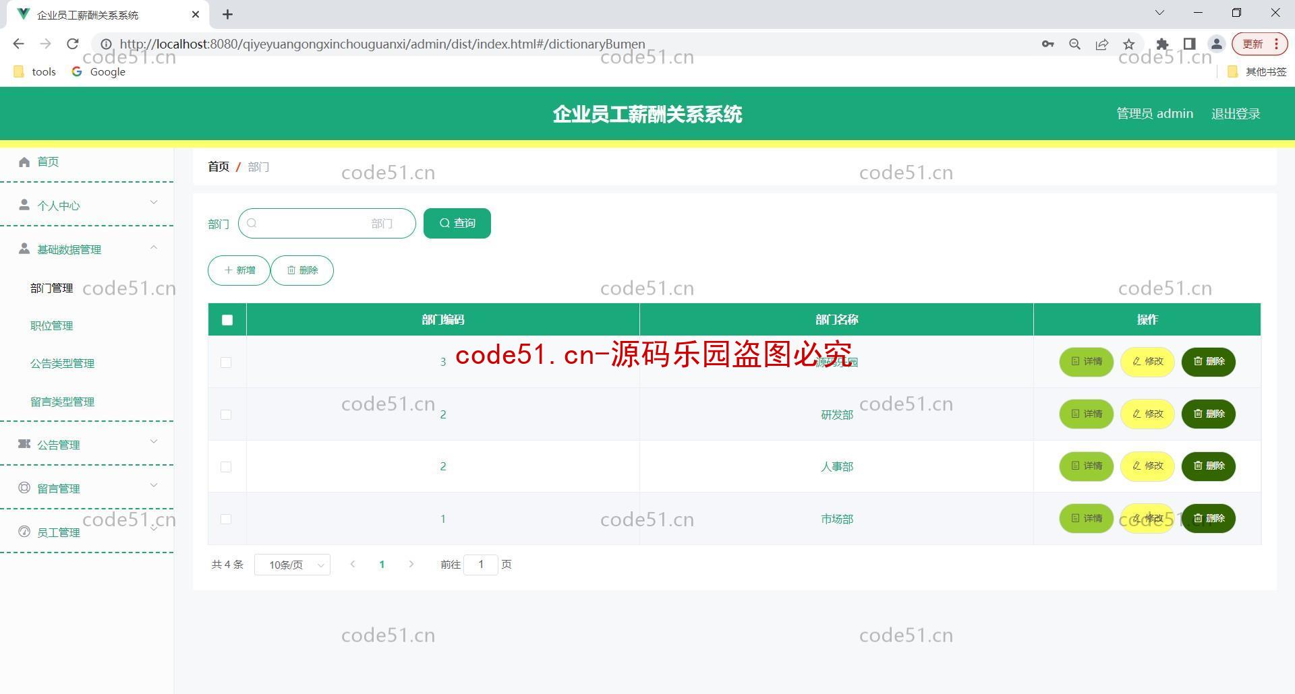Screen dimensions: 1295x694
Task: Click the 更新 browser update button
Action: pos(1260,44)
